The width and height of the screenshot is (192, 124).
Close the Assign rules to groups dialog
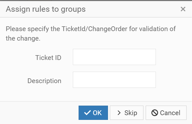coord(183,9)
